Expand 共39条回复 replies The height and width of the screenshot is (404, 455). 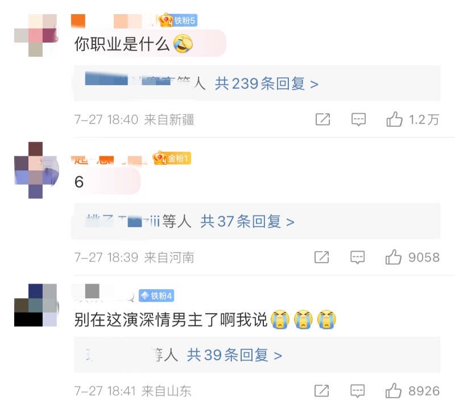click(x=234, y=355)
